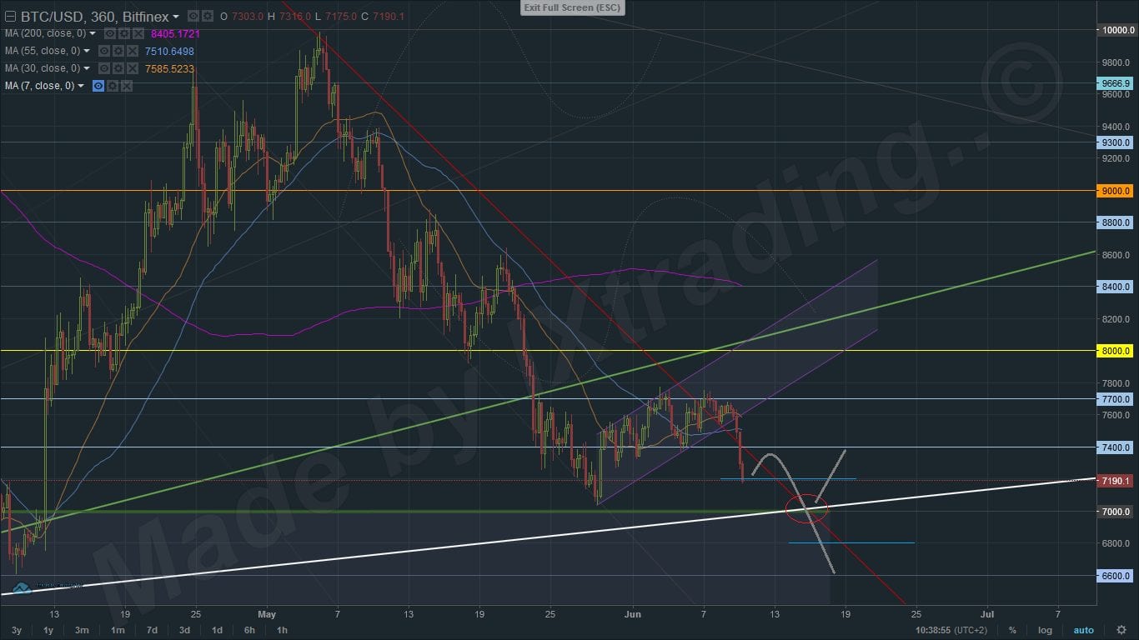This screenshot has width=1139, height=640.
Task: Click the Jun label on the time axis
Action: coord(633,614)
